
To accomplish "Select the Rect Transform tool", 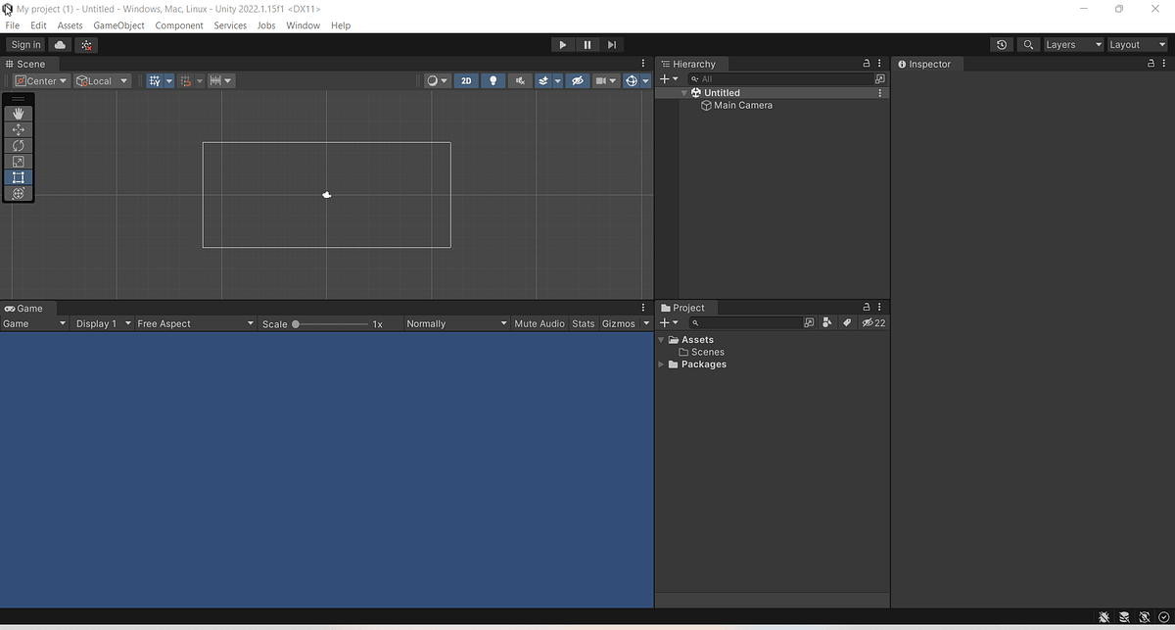I will click(x=18, y=177).
